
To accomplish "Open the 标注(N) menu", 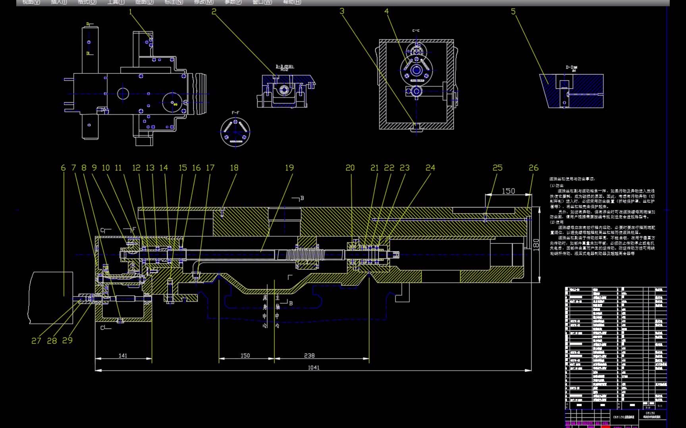I will [174, 2].
